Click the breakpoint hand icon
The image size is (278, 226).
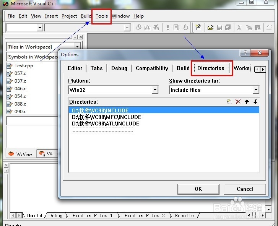(185, 28)
